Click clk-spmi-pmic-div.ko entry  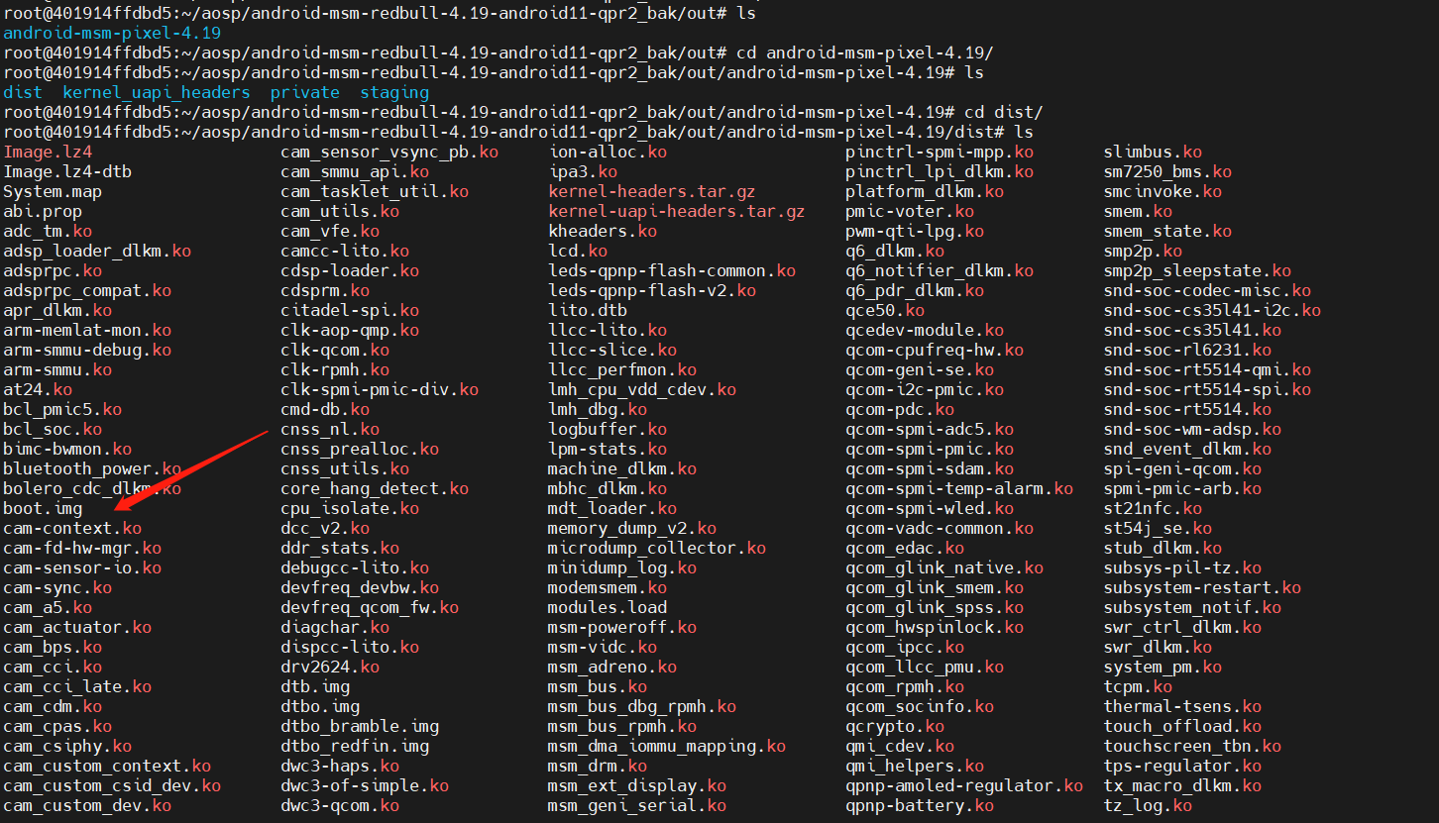coord(380,389)
